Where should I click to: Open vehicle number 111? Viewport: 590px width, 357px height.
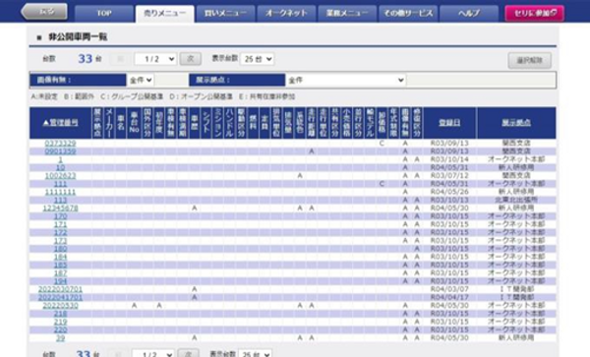60,184
